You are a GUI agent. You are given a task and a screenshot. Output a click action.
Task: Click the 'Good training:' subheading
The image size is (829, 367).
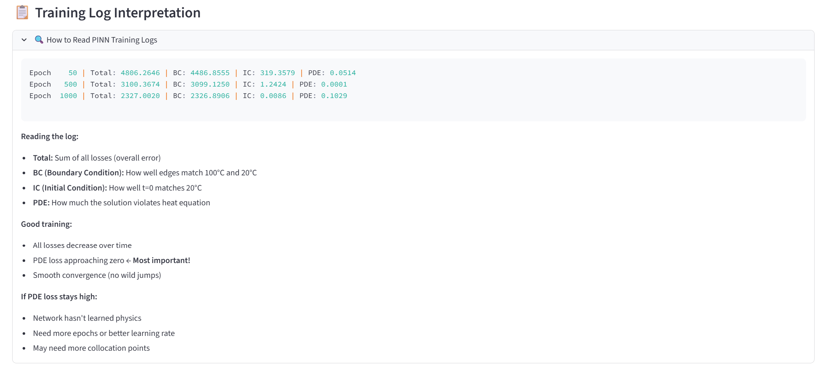[x=46, y=224]
